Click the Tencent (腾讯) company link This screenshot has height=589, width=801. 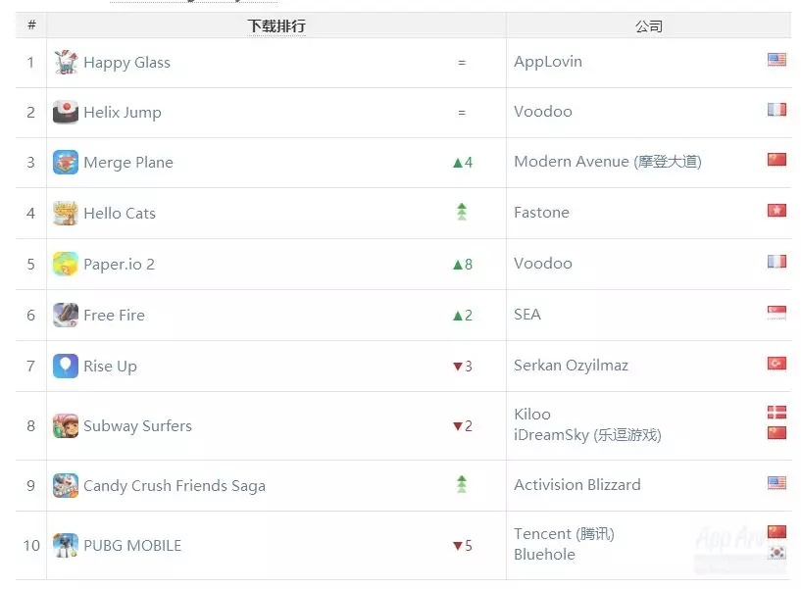564,533
